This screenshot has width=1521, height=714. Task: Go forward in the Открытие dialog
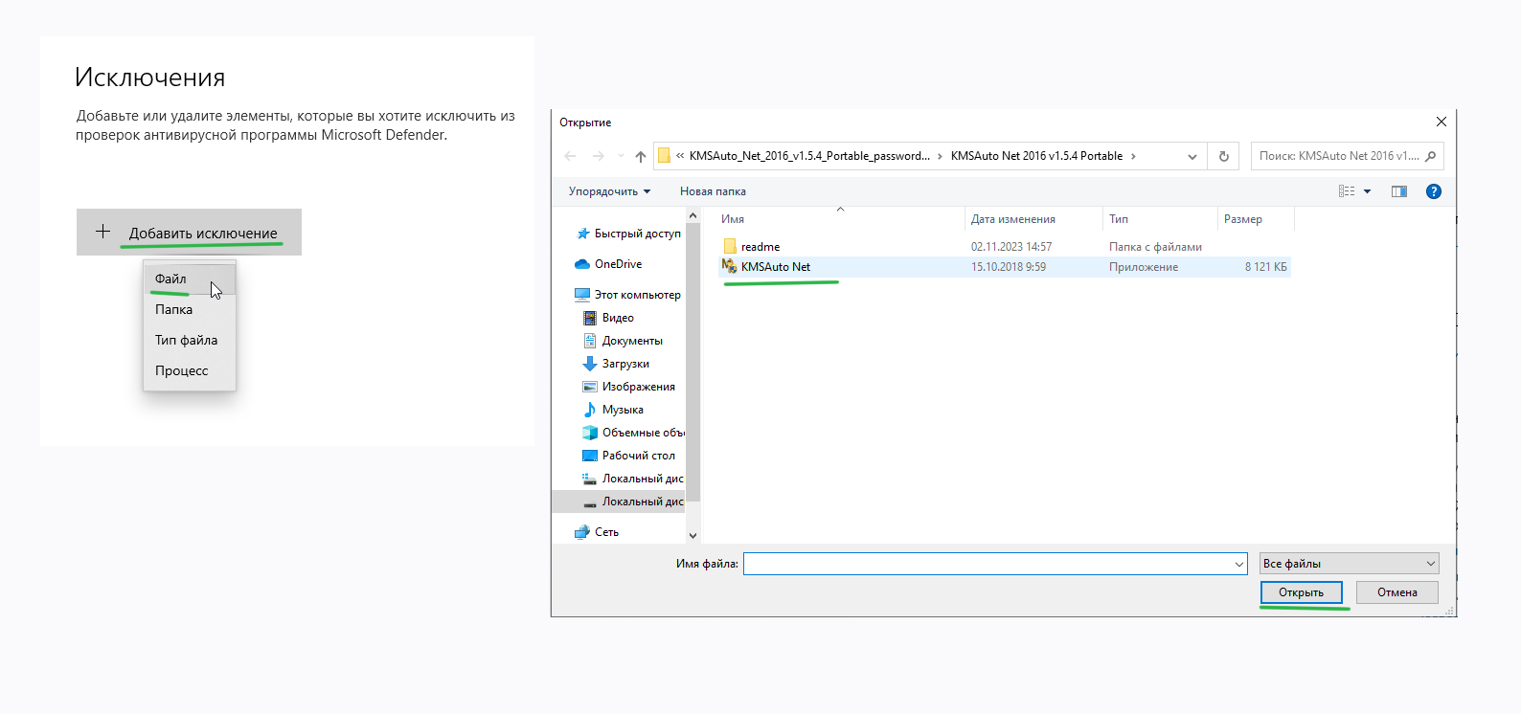click(599, 156)
